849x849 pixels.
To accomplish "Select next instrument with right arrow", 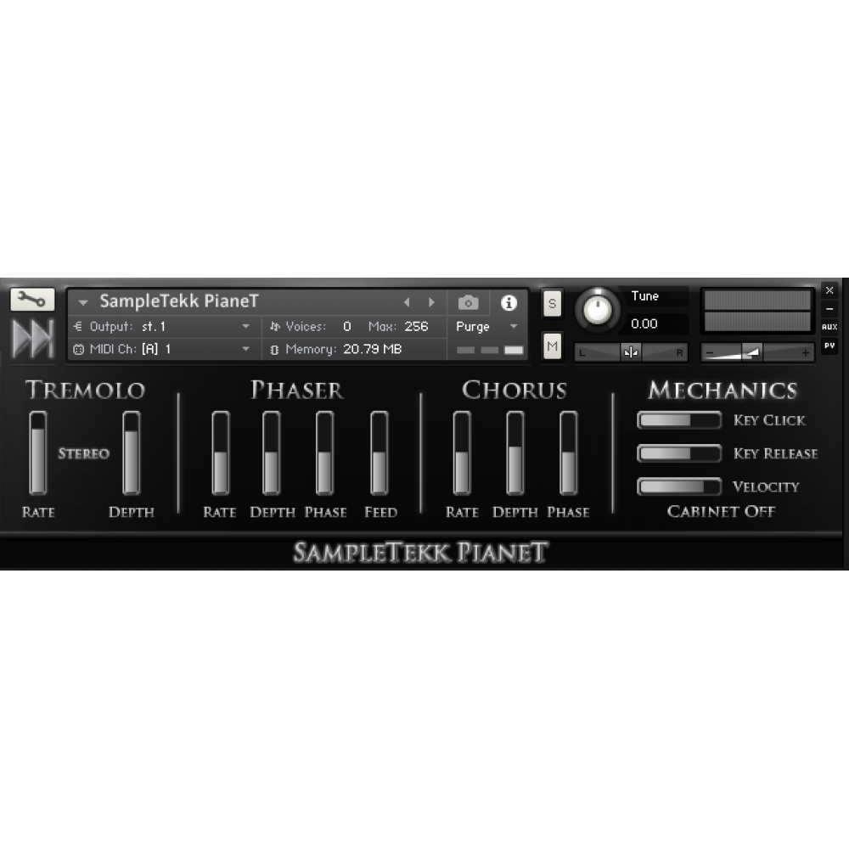I will coord(431,302).
